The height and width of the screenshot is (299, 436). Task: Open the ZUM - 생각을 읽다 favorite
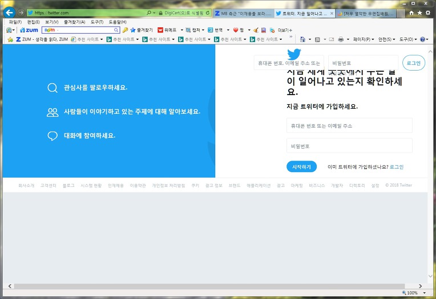42,39
